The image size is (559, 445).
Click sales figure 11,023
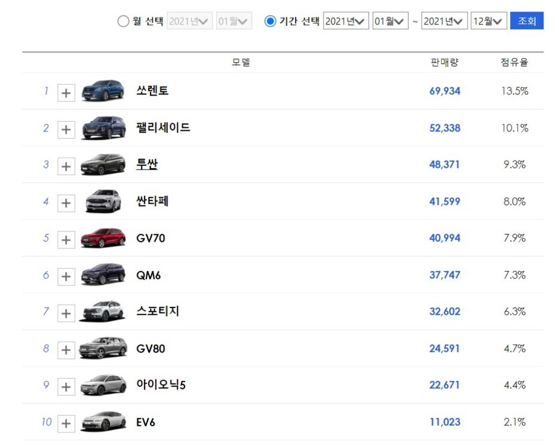click(x=445, y=422)
